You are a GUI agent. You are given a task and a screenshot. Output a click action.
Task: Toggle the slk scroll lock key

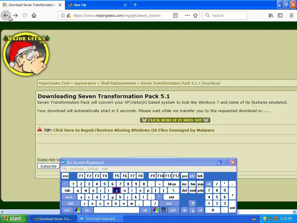[192, 176]
